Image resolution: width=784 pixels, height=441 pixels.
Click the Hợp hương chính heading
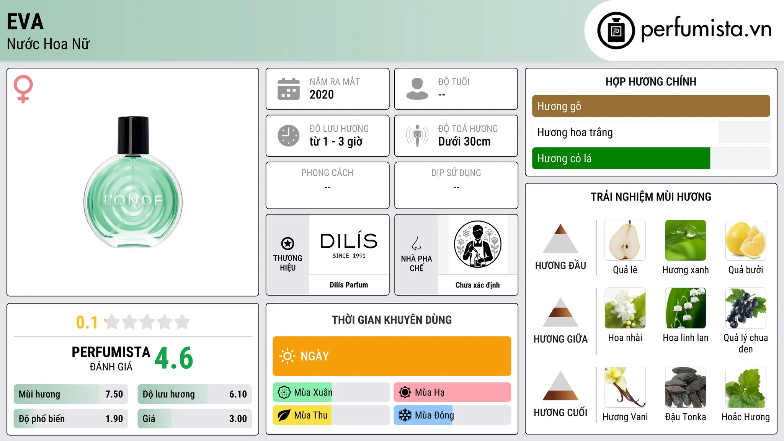pyautogui.click(x=651, y=82)
